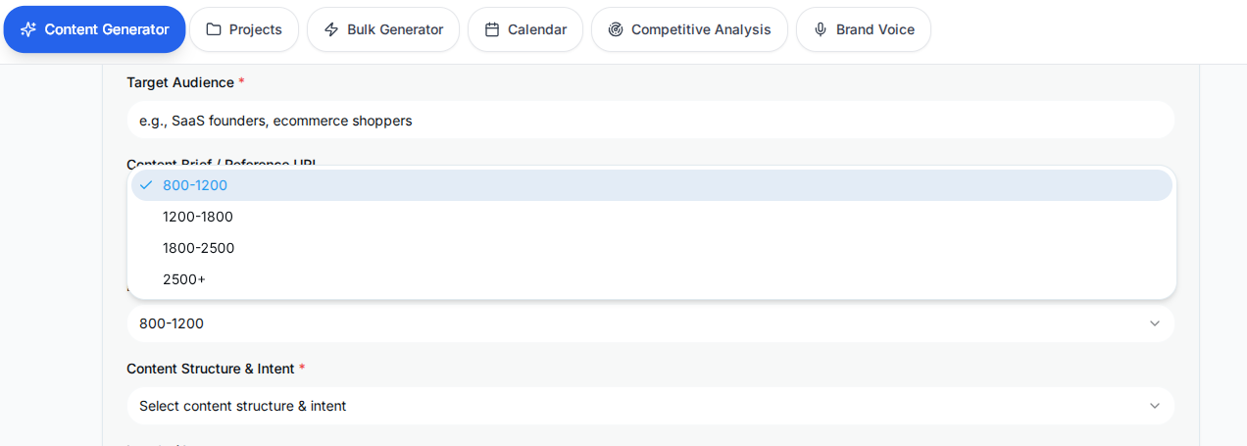Go to the Bulk Generator tab
Screen dimensions: 1247x446
point(383,29)
